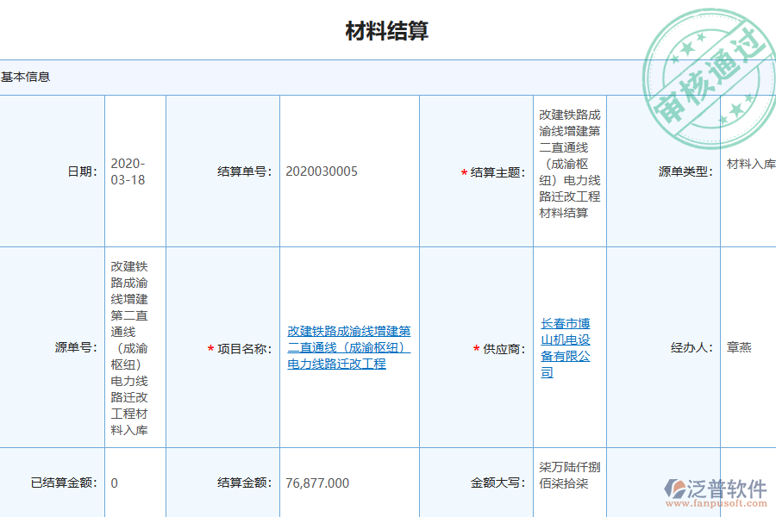Select the 日期 value 2020-03-18
This screenshot has height=517, width=776.
[x=127, y=171]
